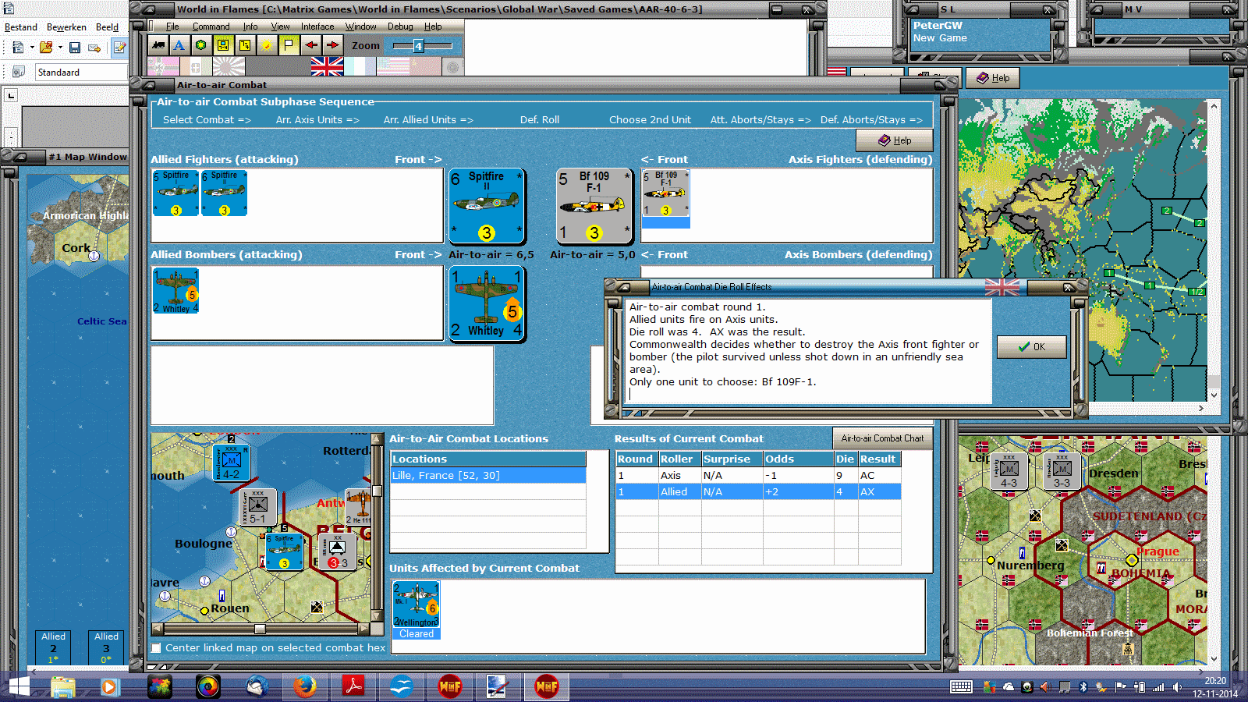Open Thunderbird from the taskbar
The height and width of the screenshot is (702, 1248).
[x=257, y=686]
